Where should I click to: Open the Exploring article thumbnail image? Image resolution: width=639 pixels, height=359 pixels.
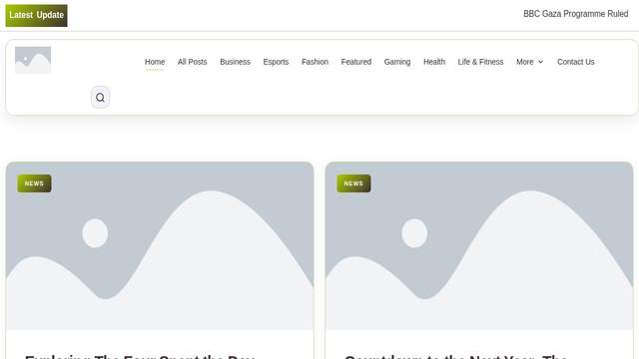coord(160,246)
